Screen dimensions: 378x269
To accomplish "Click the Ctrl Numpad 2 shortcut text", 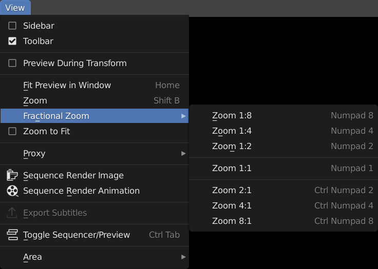I will pyautogui.click(x=344, y=190).
